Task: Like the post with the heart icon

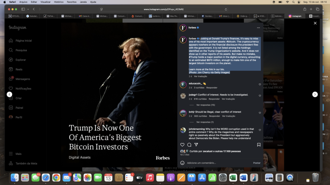Action: (182, 145)
